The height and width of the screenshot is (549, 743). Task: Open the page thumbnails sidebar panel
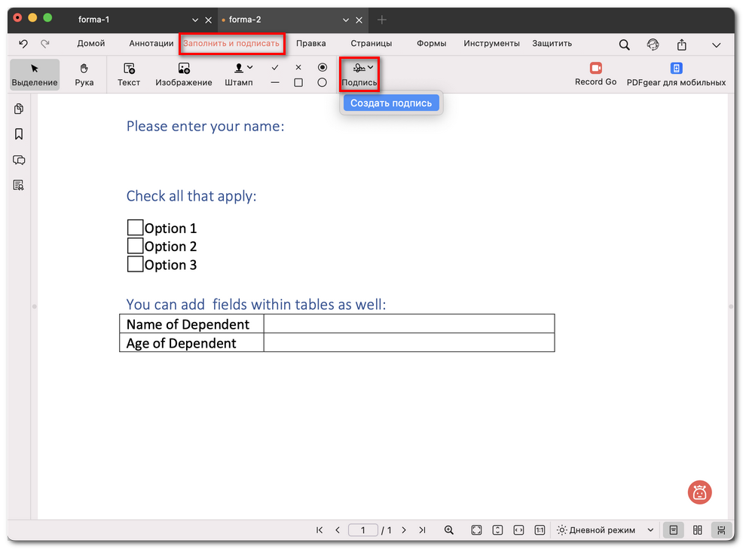coord(19,109)
